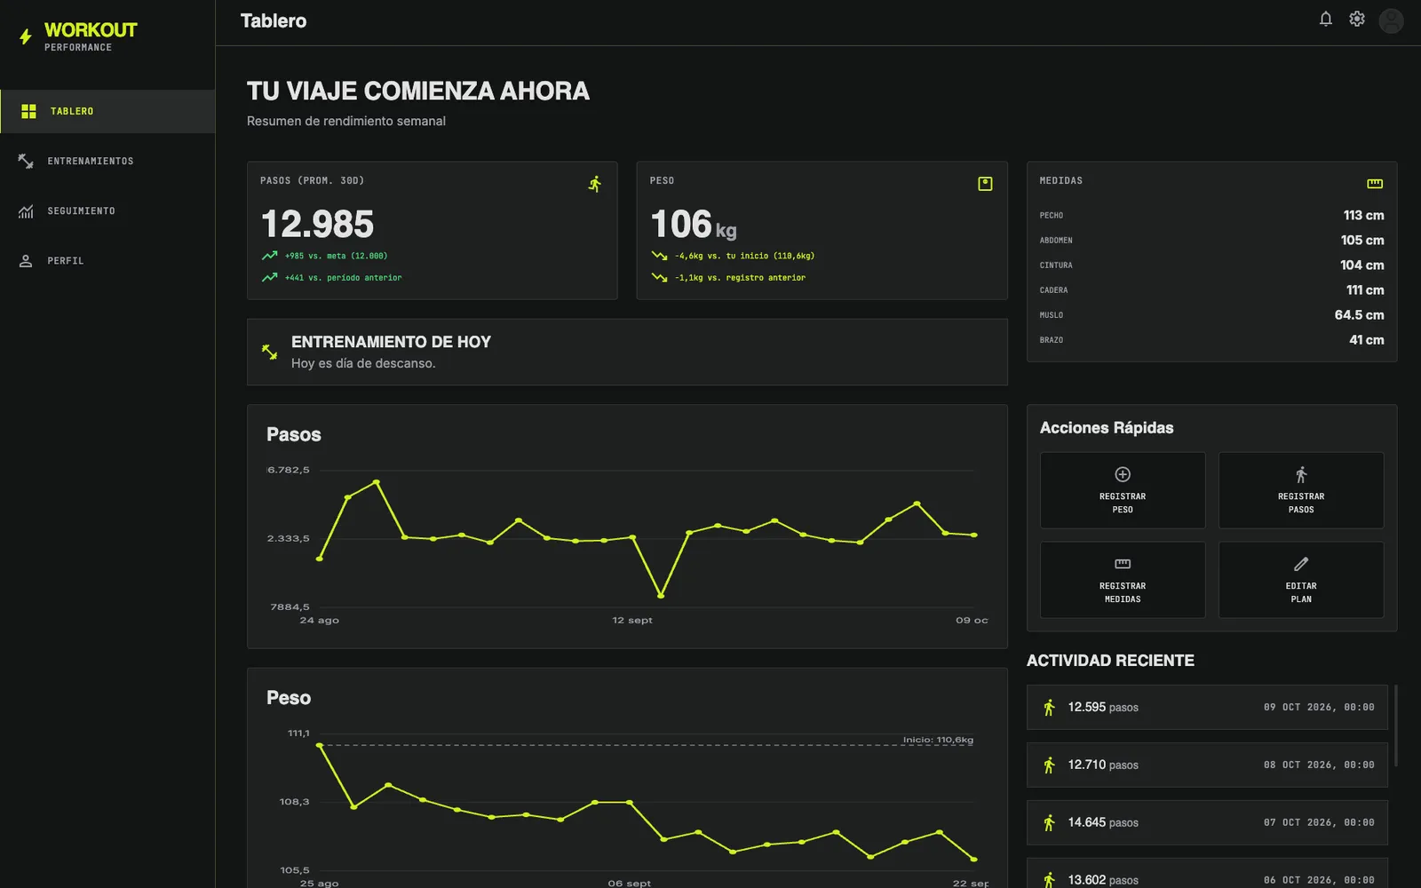Select the Entrenamiento de Hoy card
Screen dimensions: 1421x888
(x=627, y=352)
